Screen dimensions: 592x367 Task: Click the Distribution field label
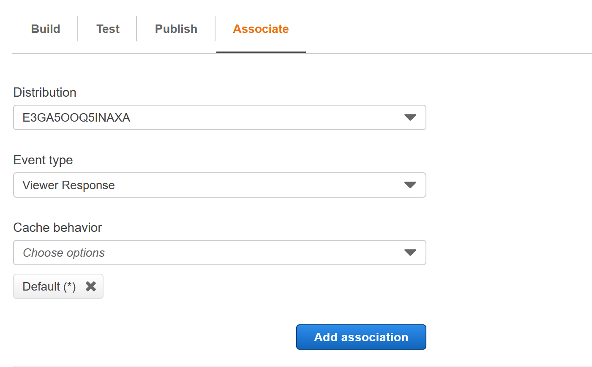(44, 92)
